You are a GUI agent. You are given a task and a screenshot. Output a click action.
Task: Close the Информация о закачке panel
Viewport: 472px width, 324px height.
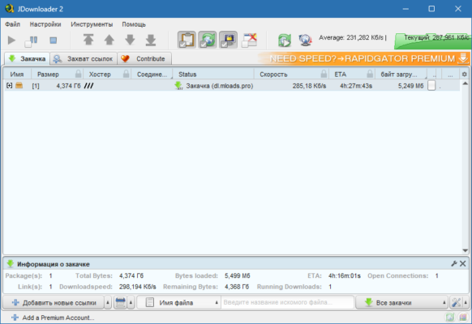(x=463, y=263)
